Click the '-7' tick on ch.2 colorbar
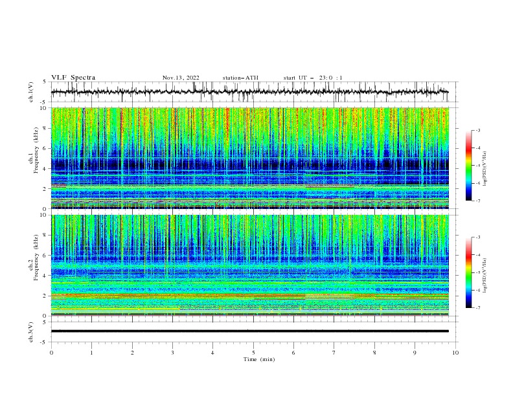The width and height of the screenshot is (513, 396). (478, 308)
